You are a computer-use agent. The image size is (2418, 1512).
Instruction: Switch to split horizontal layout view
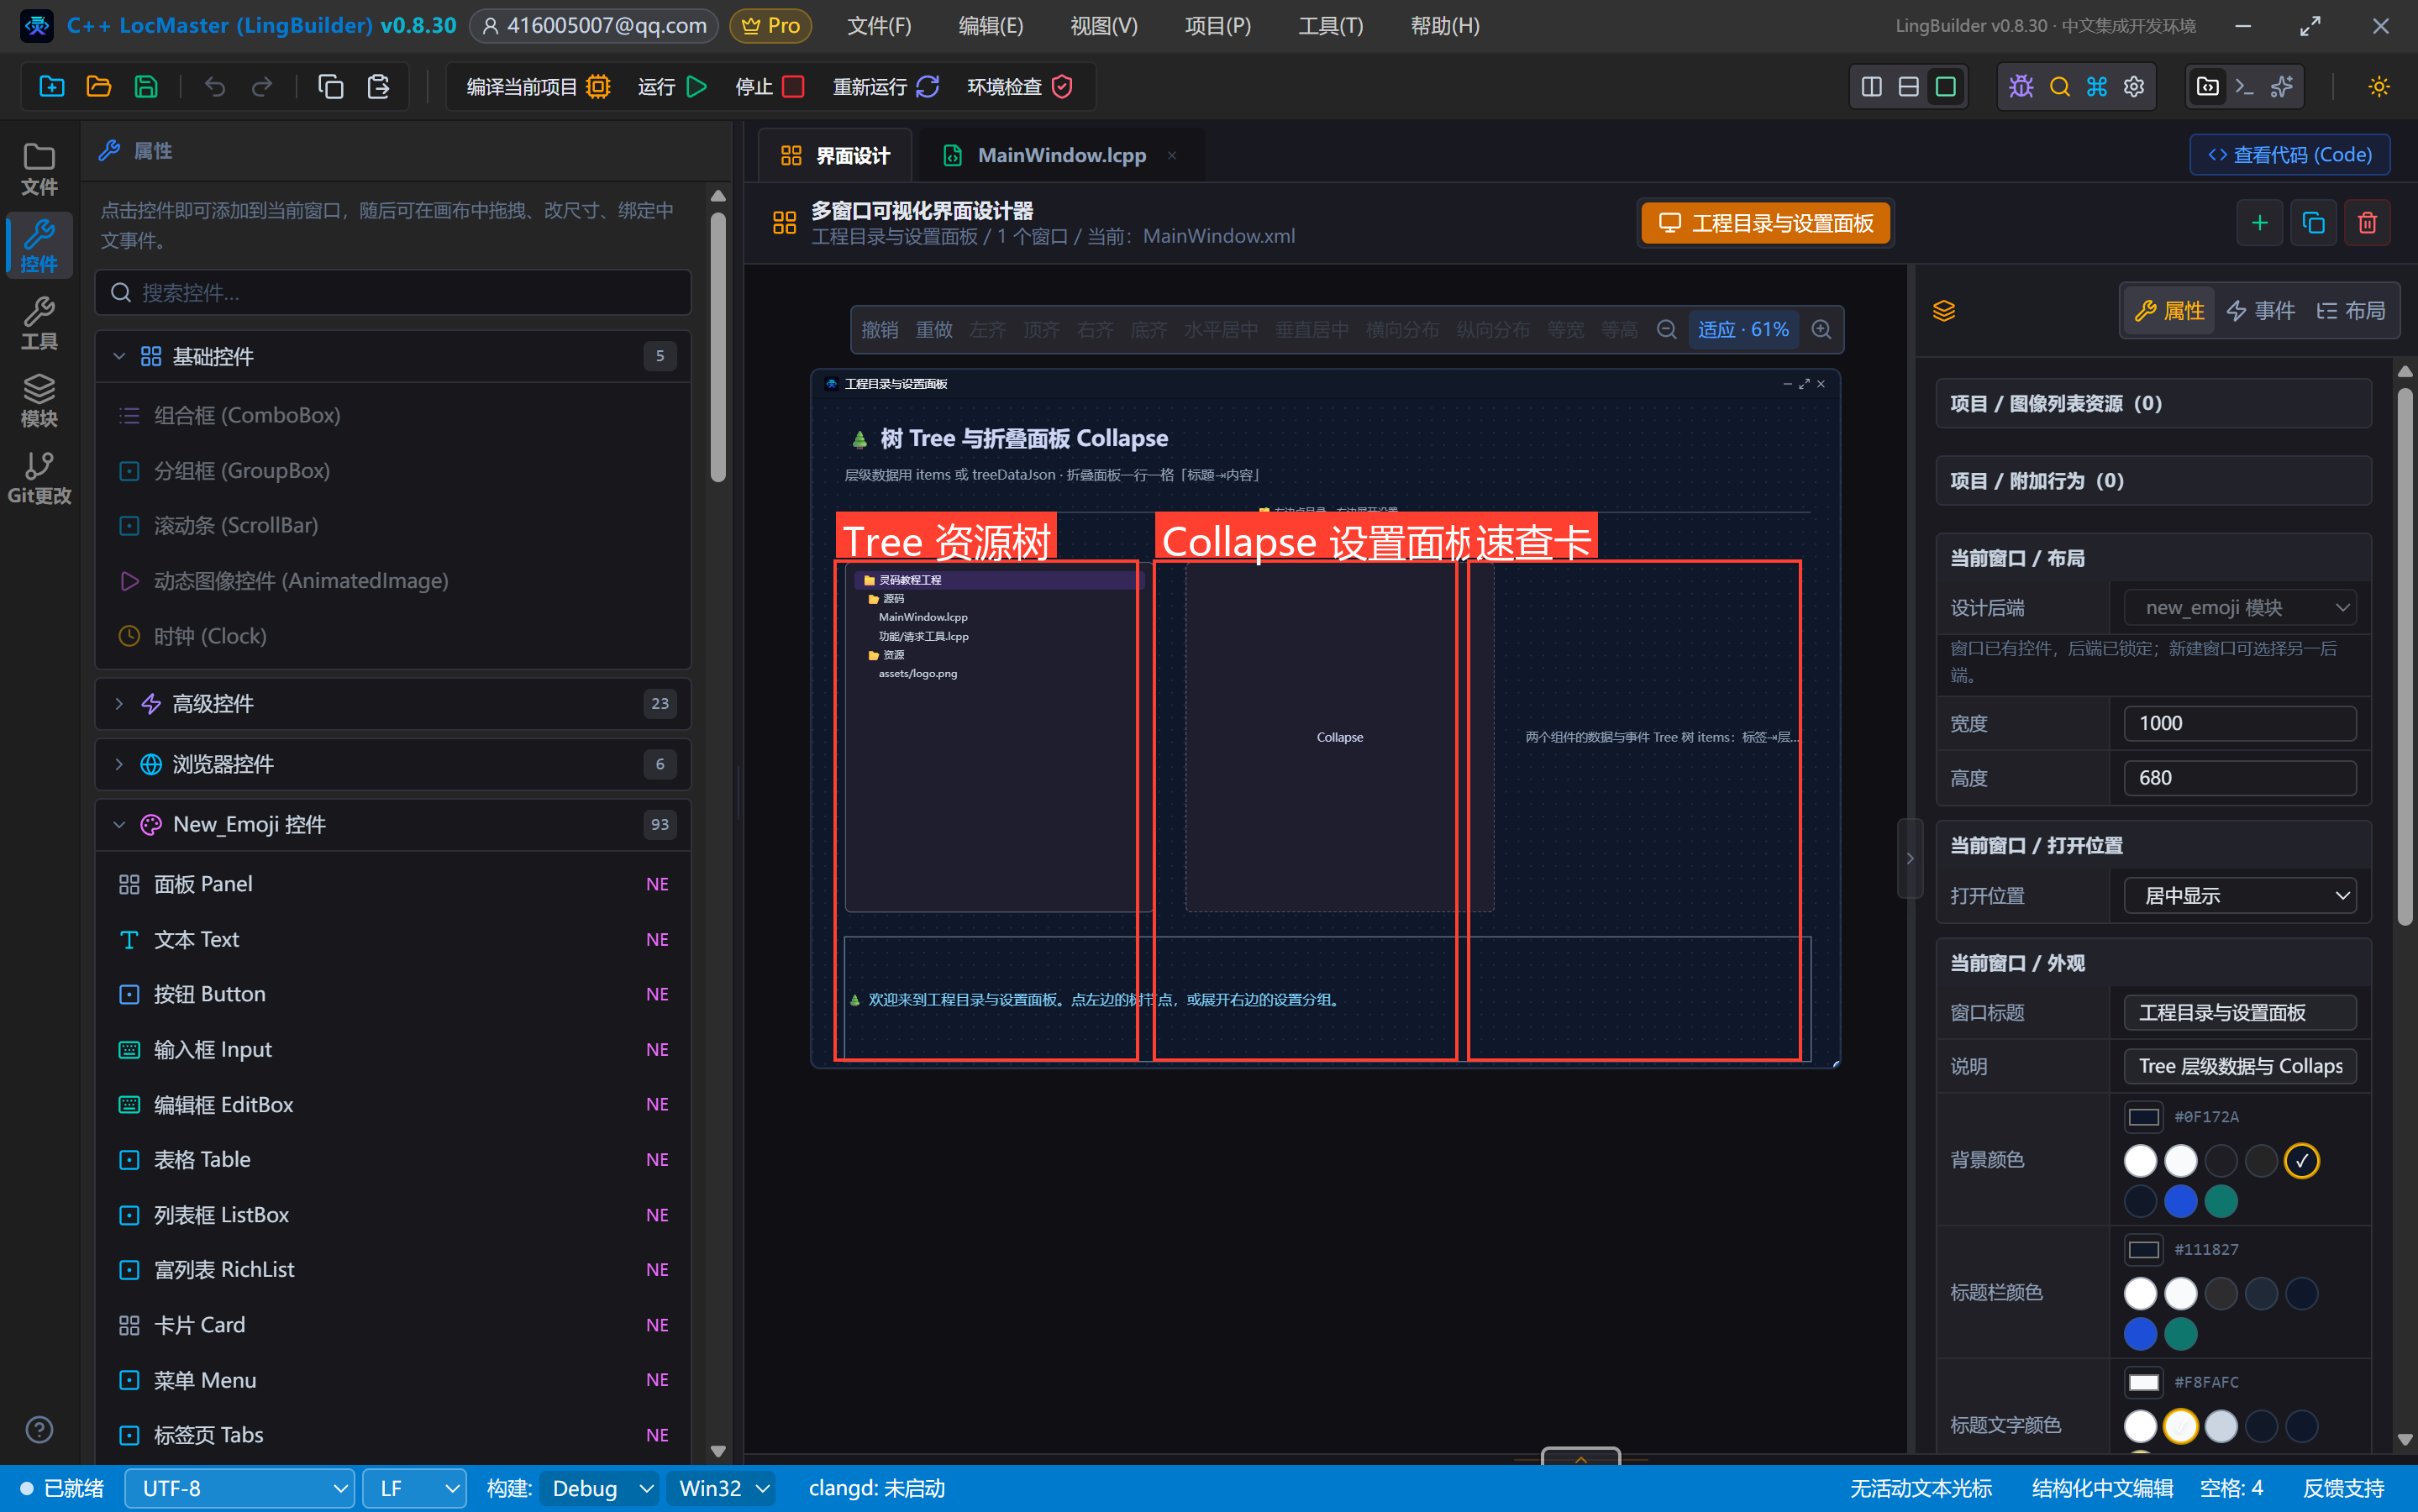pos(1909,87)
